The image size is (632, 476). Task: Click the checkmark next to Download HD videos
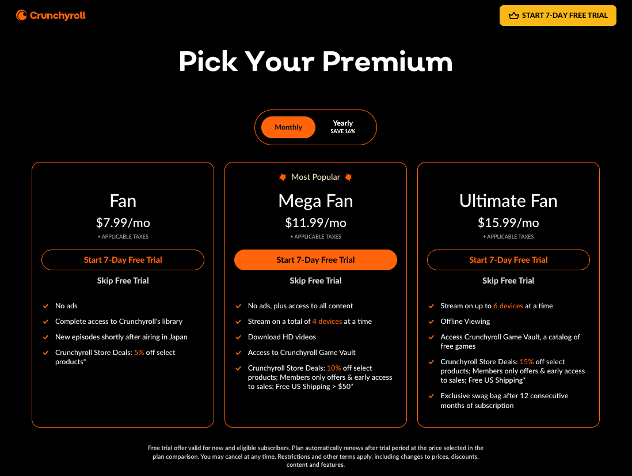click(x=238, y=337)
